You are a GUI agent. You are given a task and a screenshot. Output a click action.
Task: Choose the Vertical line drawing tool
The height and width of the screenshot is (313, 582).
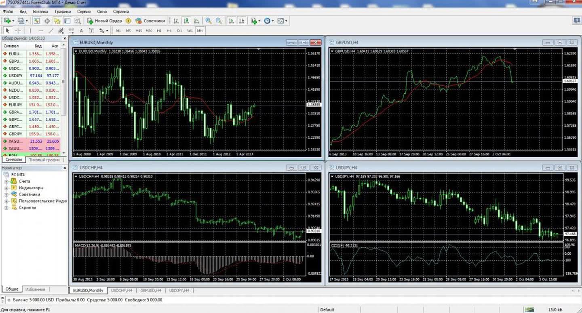30,31
